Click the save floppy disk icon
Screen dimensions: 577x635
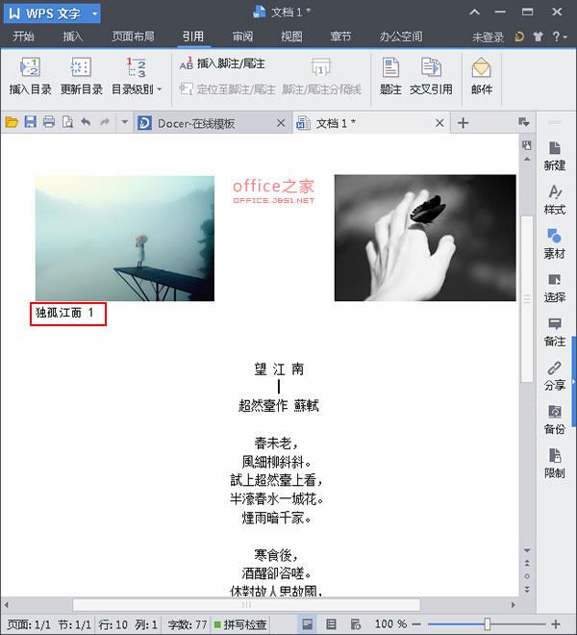31,122
